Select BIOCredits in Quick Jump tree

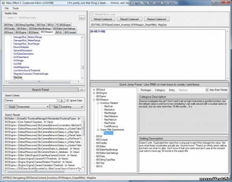(x=102, y=143)
